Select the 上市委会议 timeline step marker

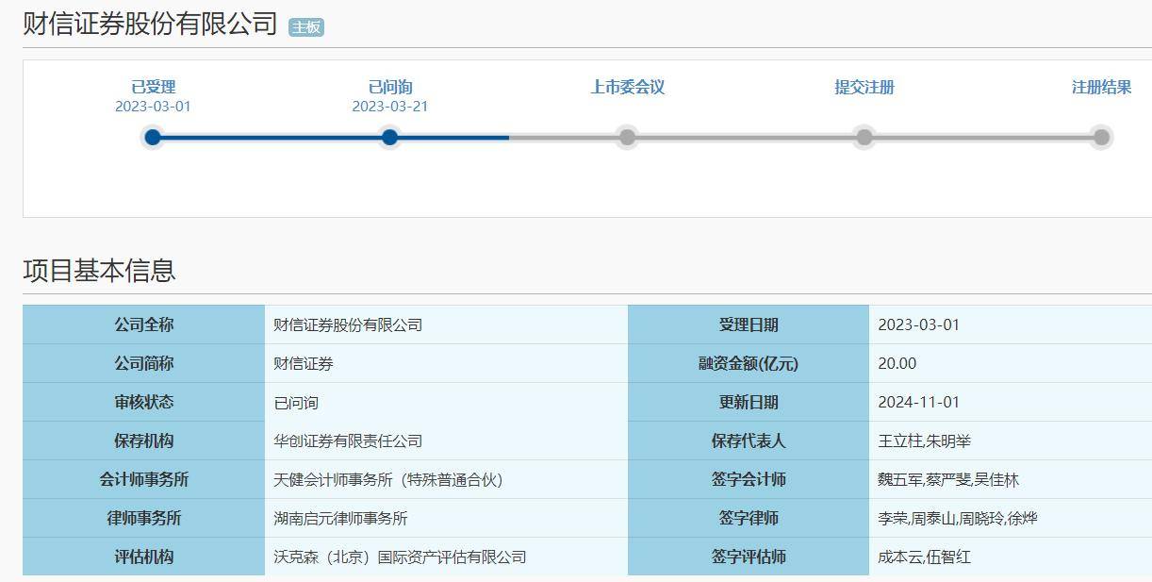(x=627, y=138)
